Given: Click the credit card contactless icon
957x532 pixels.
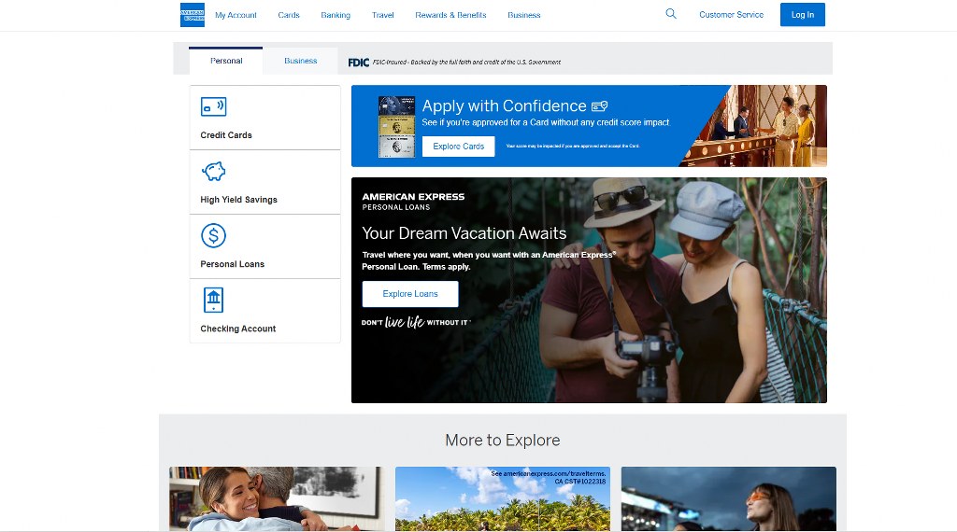Looking at the screenshot, I should coord(214,106).
